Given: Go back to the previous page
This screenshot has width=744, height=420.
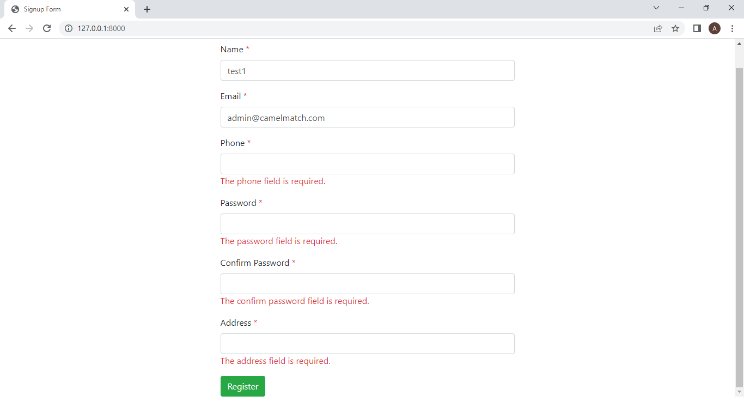Looking at the screenshot, I should click(x=12, y=28).
